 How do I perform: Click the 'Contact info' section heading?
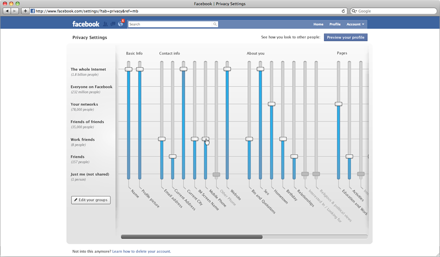170,53
